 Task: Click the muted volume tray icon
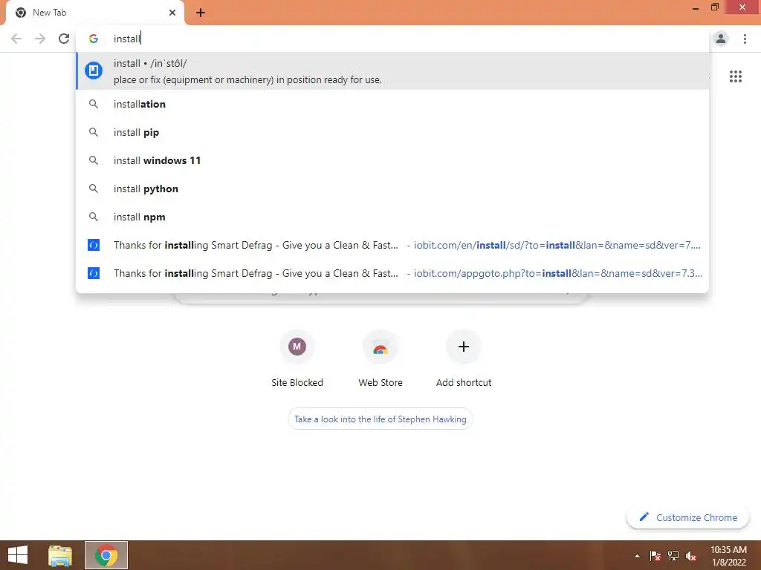(x=691, y=556)
